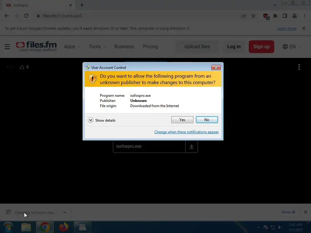The image size is (311, 233).
Task: Open the EN language dropdown
Action: 292,46
